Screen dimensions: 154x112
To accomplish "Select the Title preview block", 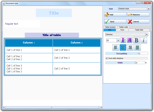I will tap(54, 13).
